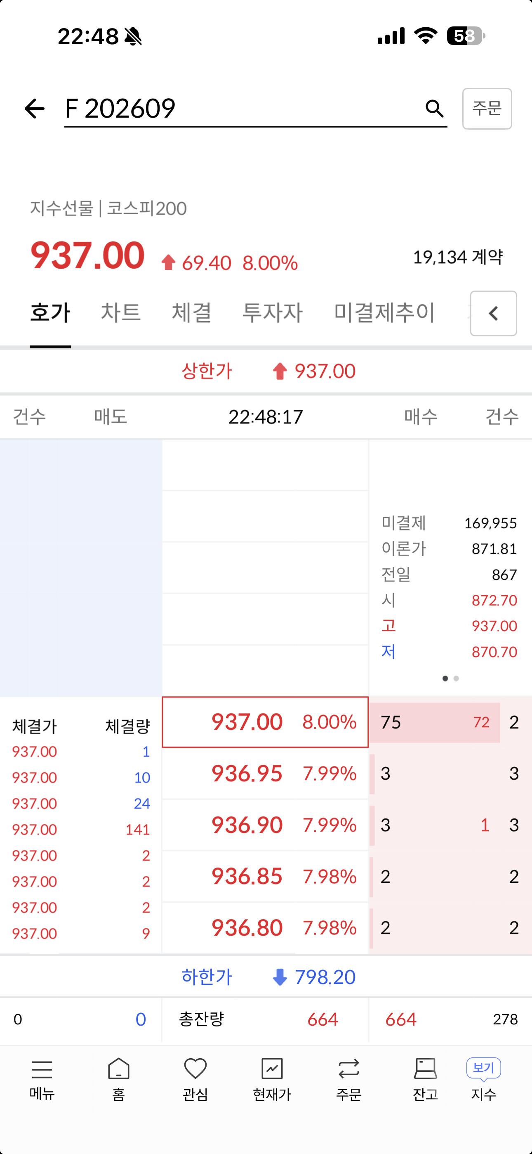This screenshot has width=532, height=1154.
Task: Switch to the 차트 tab
Action: click(121, 312)
